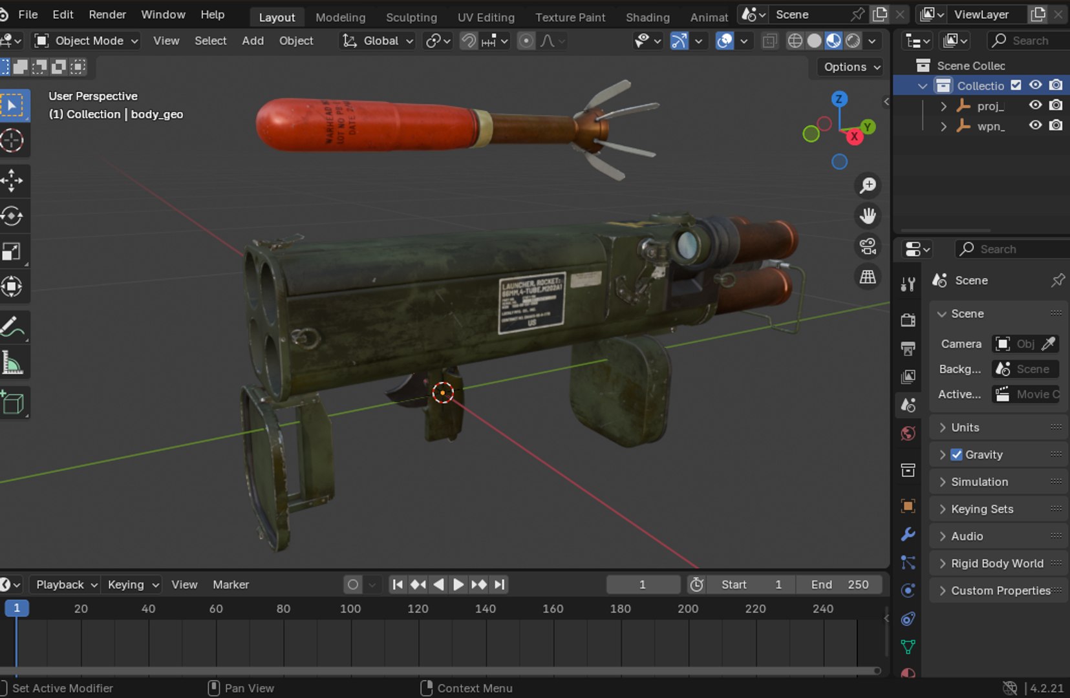1070x698 pixels.
Task: Switch to the Shading workspace tab
Action: (647, 17)
